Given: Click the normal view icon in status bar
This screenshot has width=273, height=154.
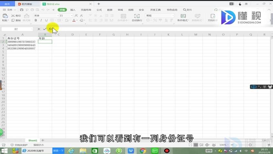Looking at the screenshot, I should coord(196,145).
